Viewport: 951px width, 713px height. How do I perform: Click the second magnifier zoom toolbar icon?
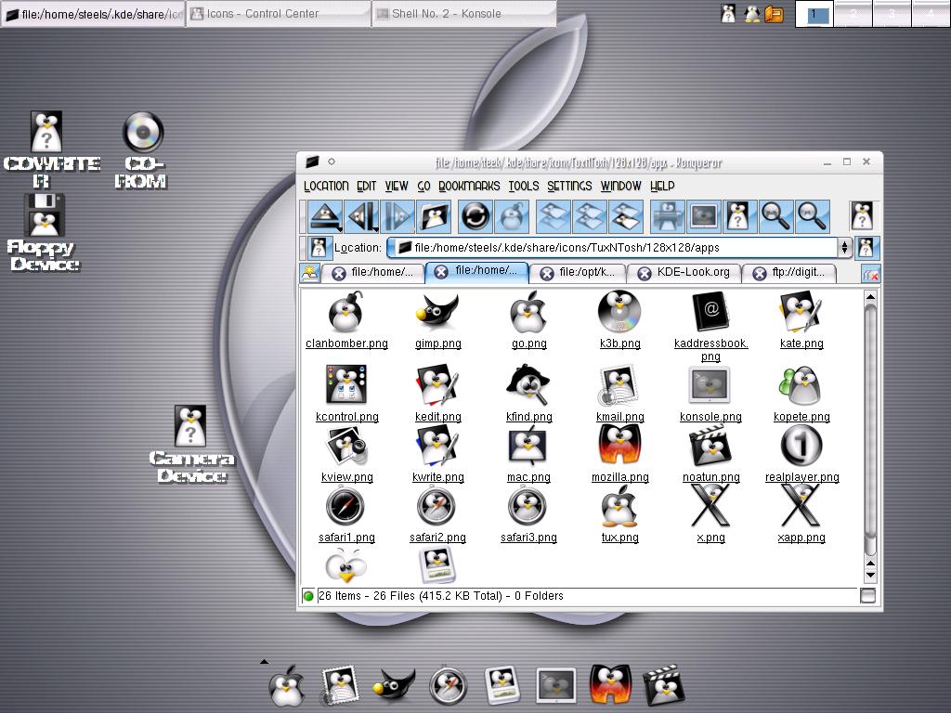(812, 215)
